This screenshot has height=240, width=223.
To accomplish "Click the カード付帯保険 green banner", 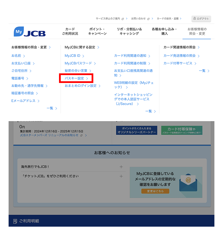I will pyautogui.click(x=182, y=130).
